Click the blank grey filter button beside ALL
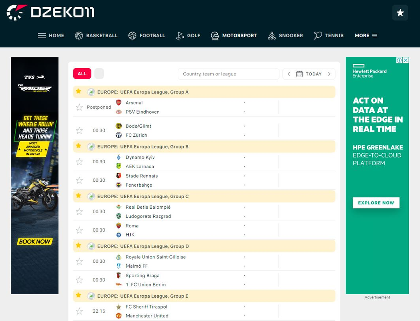This screenshot has height=321, width=420. [x=99, y=74]
